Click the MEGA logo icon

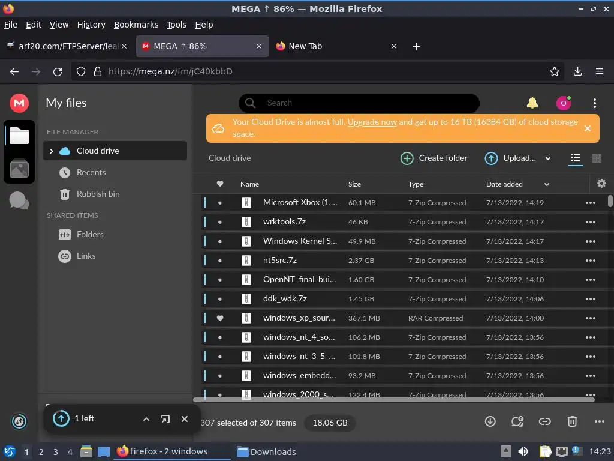[x=19, y=103]
